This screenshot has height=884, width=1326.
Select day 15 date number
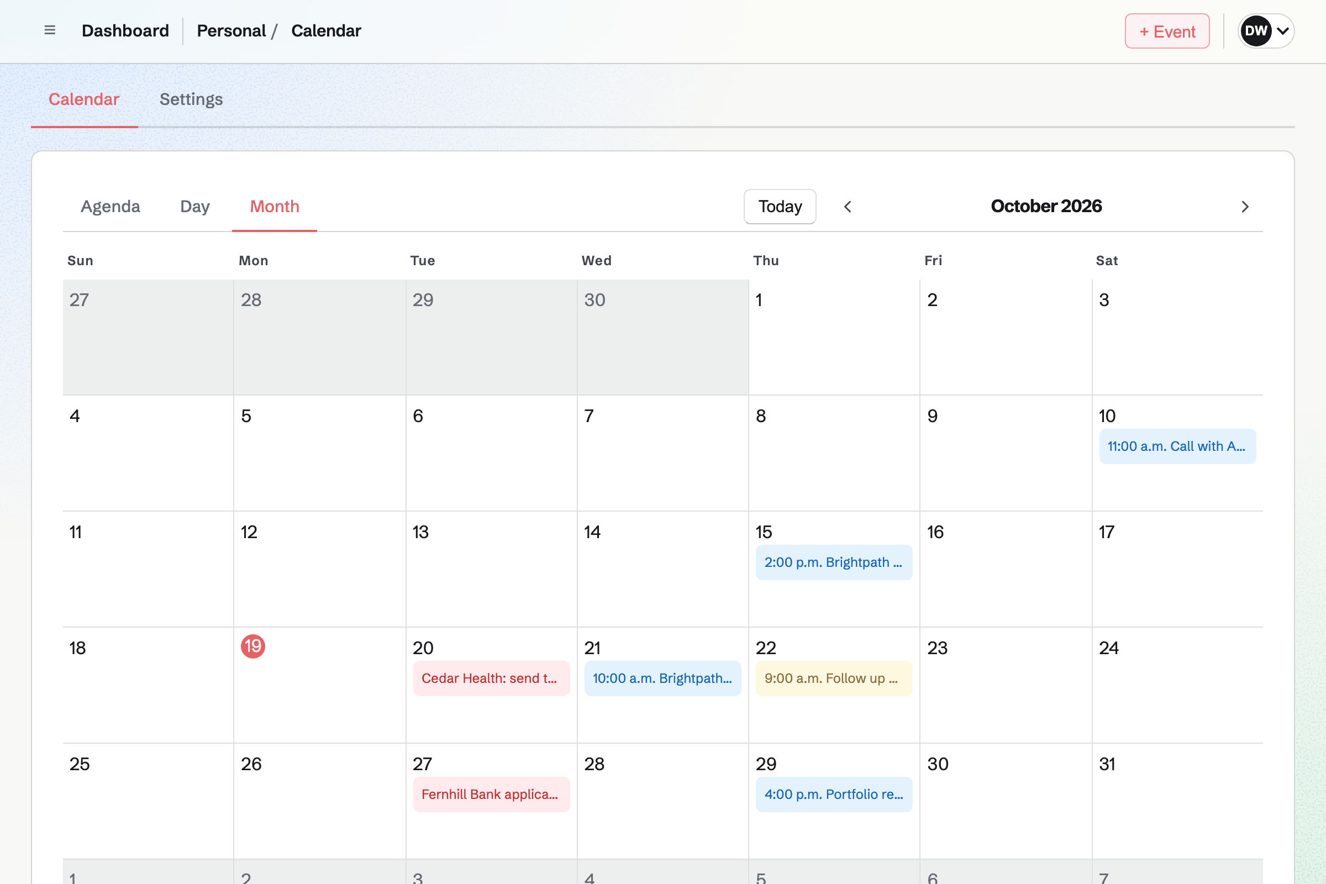point(764,532)
